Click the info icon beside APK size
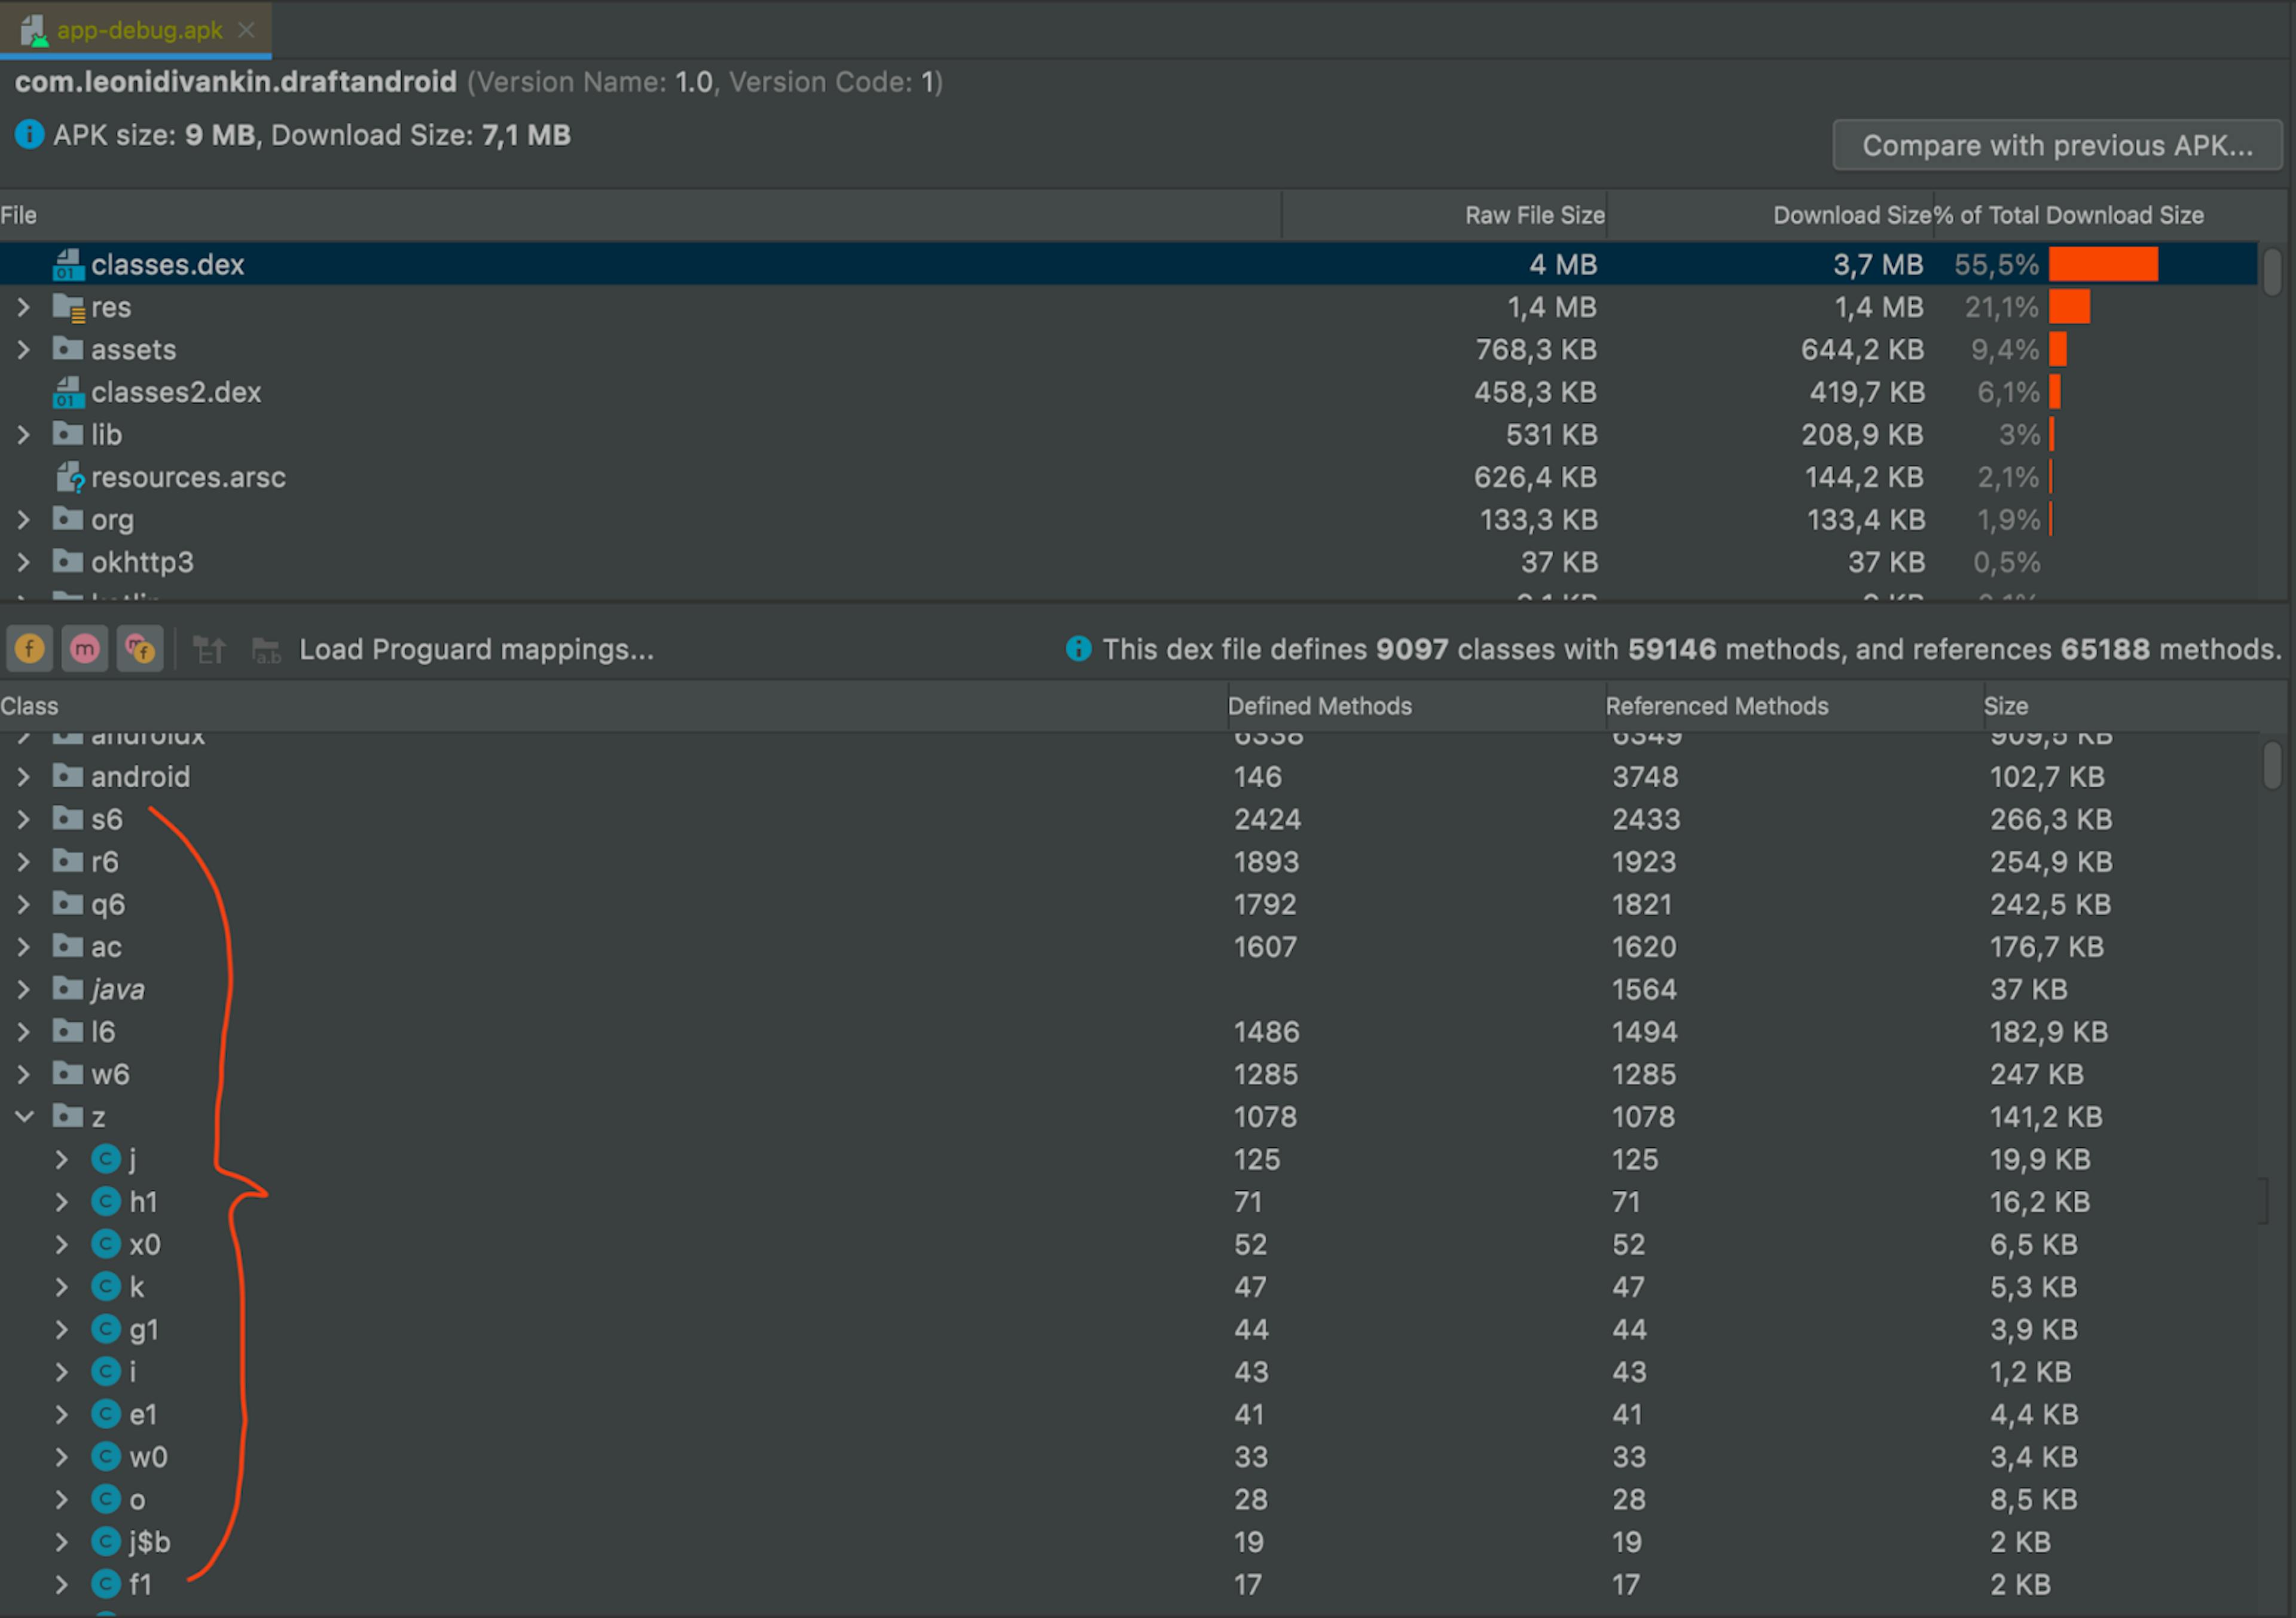Screen dimensions: 2296x1618 (x=29, y=134)
